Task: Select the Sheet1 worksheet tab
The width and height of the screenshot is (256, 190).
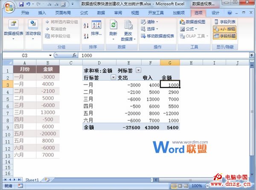Action: pyautogui.click(x=32, y=180)
